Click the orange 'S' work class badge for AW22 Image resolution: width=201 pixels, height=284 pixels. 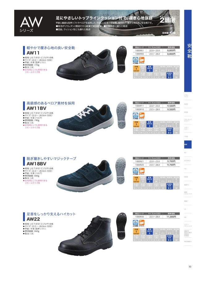click(136, 231)
